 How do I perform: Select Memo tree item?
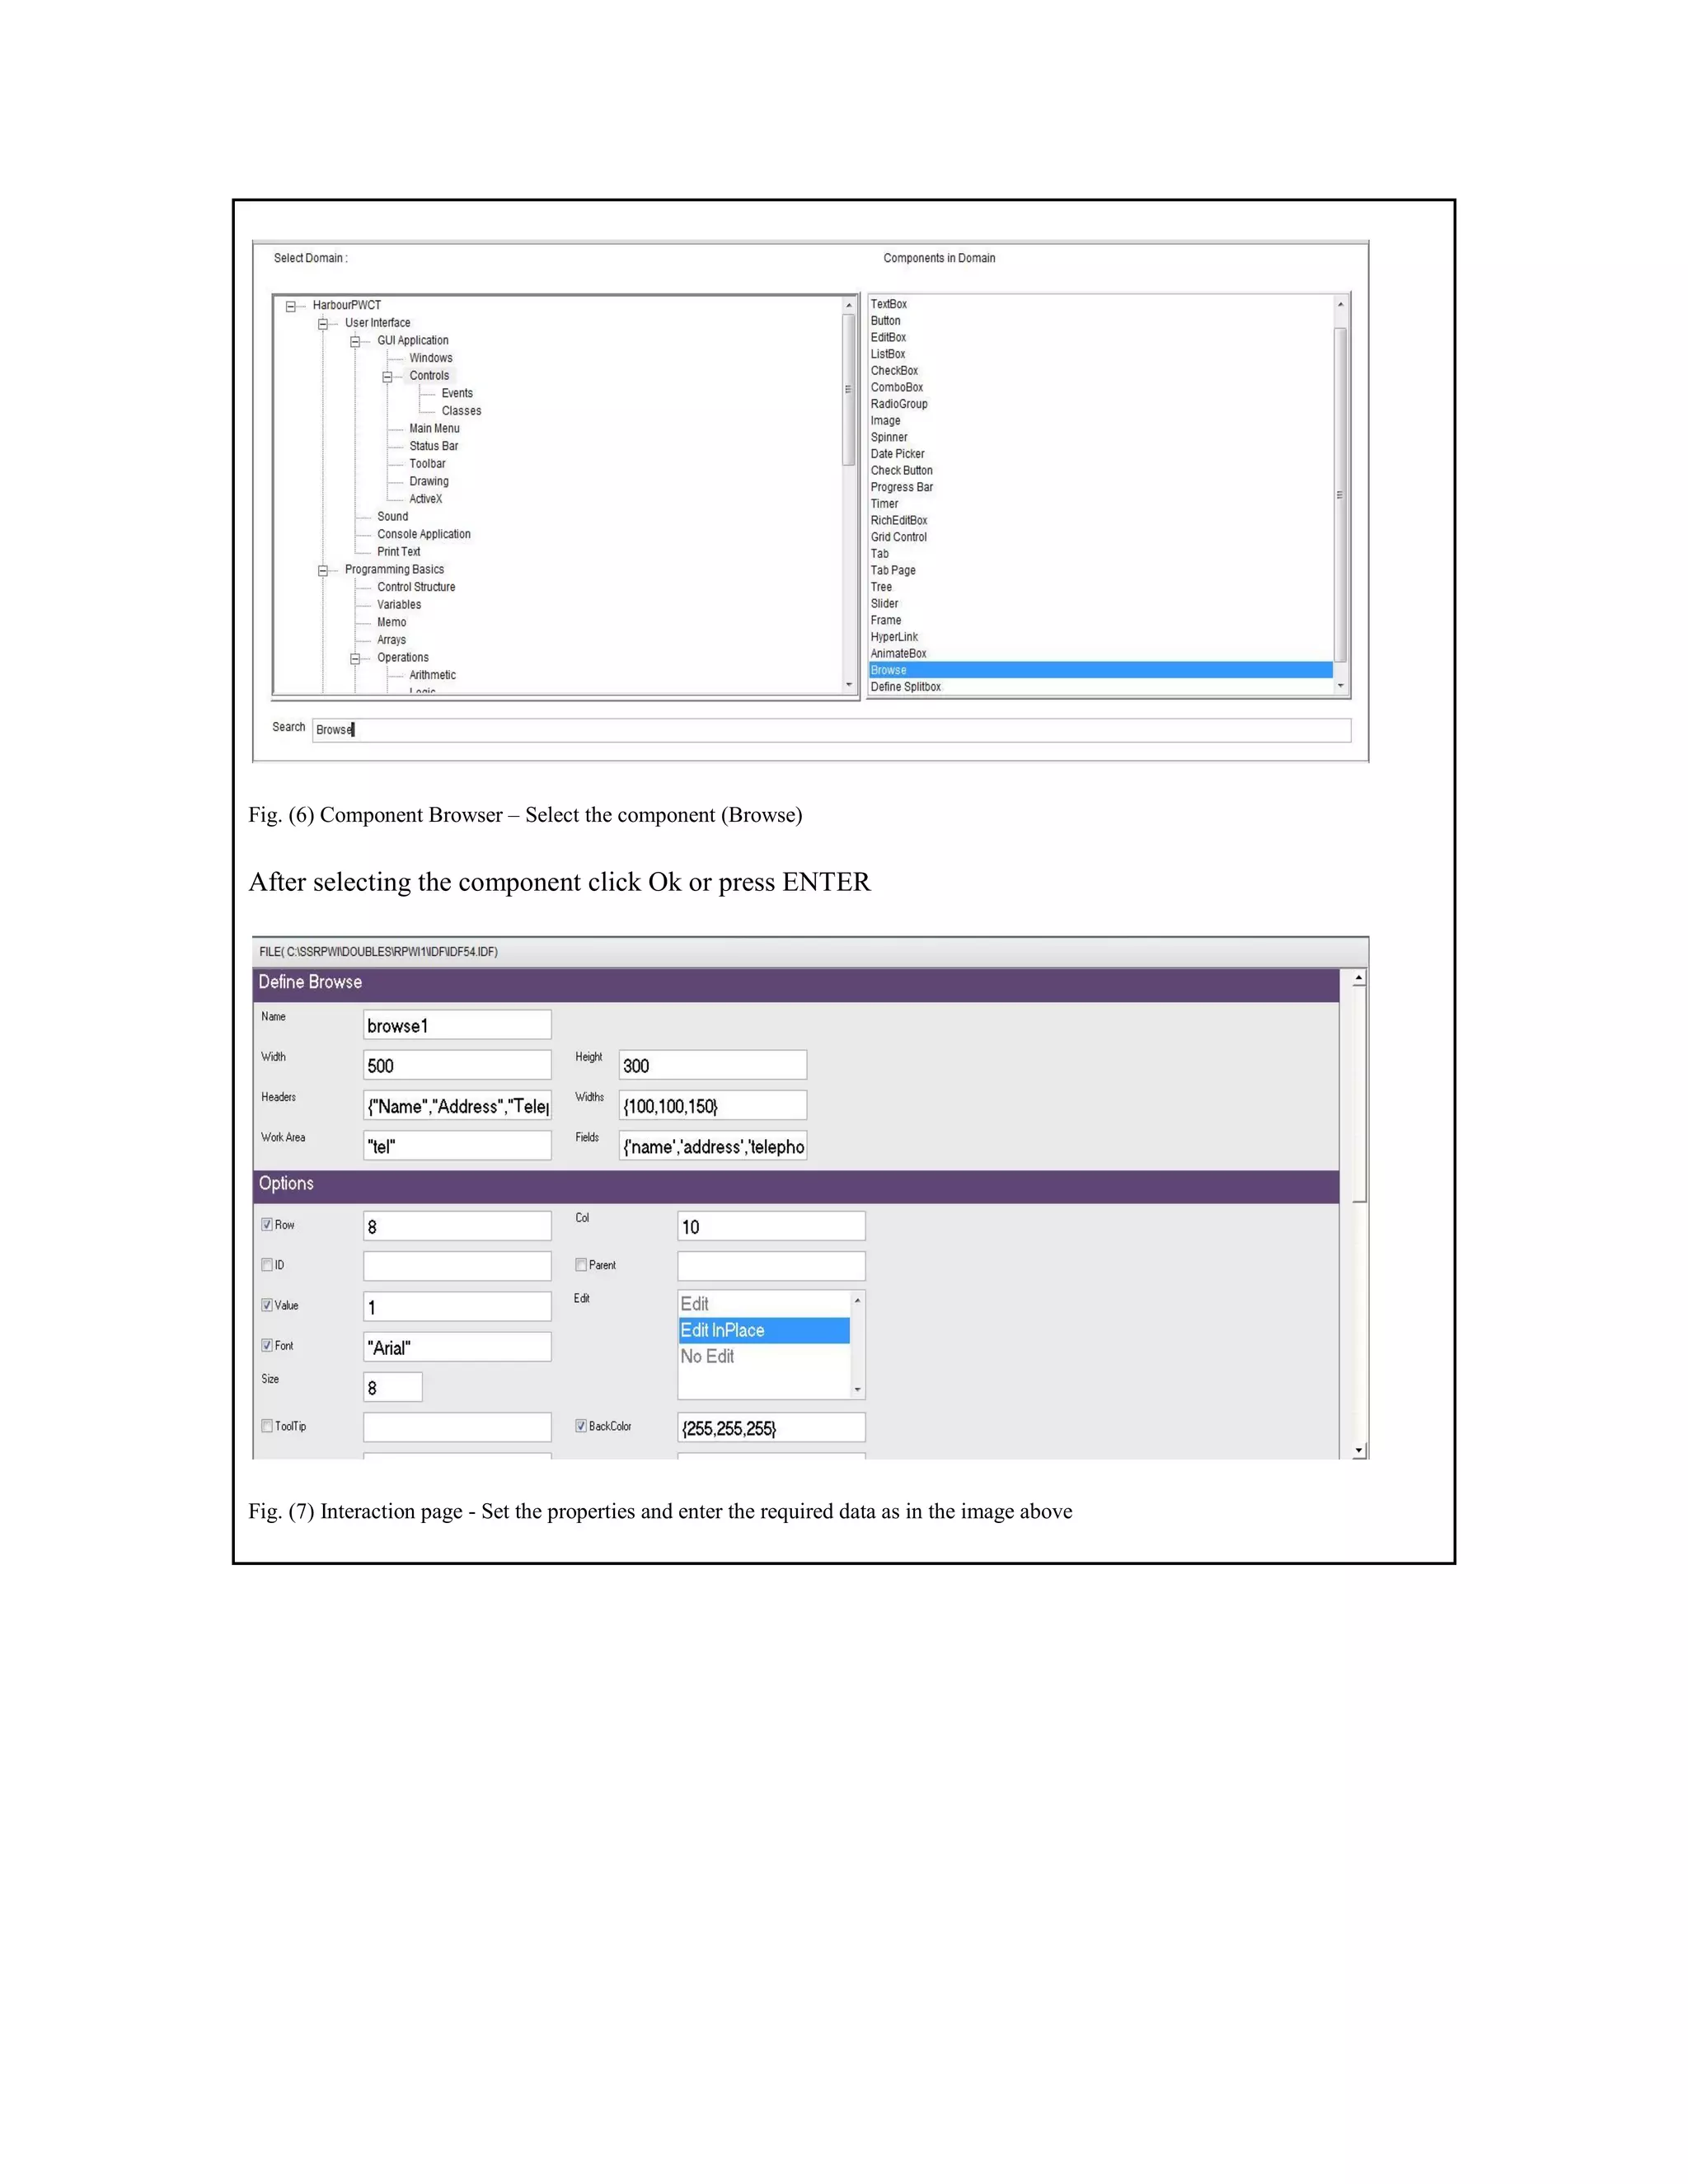(x=391, y=622)
